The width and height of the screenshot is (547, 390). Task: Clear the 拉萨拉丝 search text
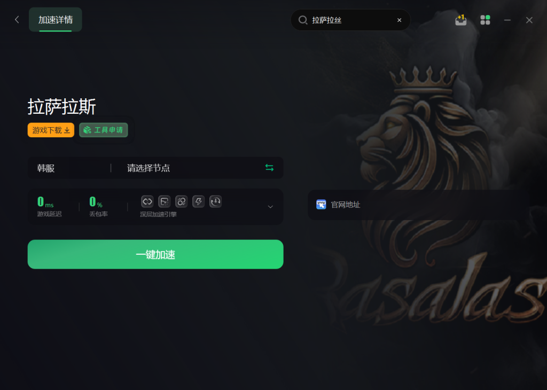(400, 20)
